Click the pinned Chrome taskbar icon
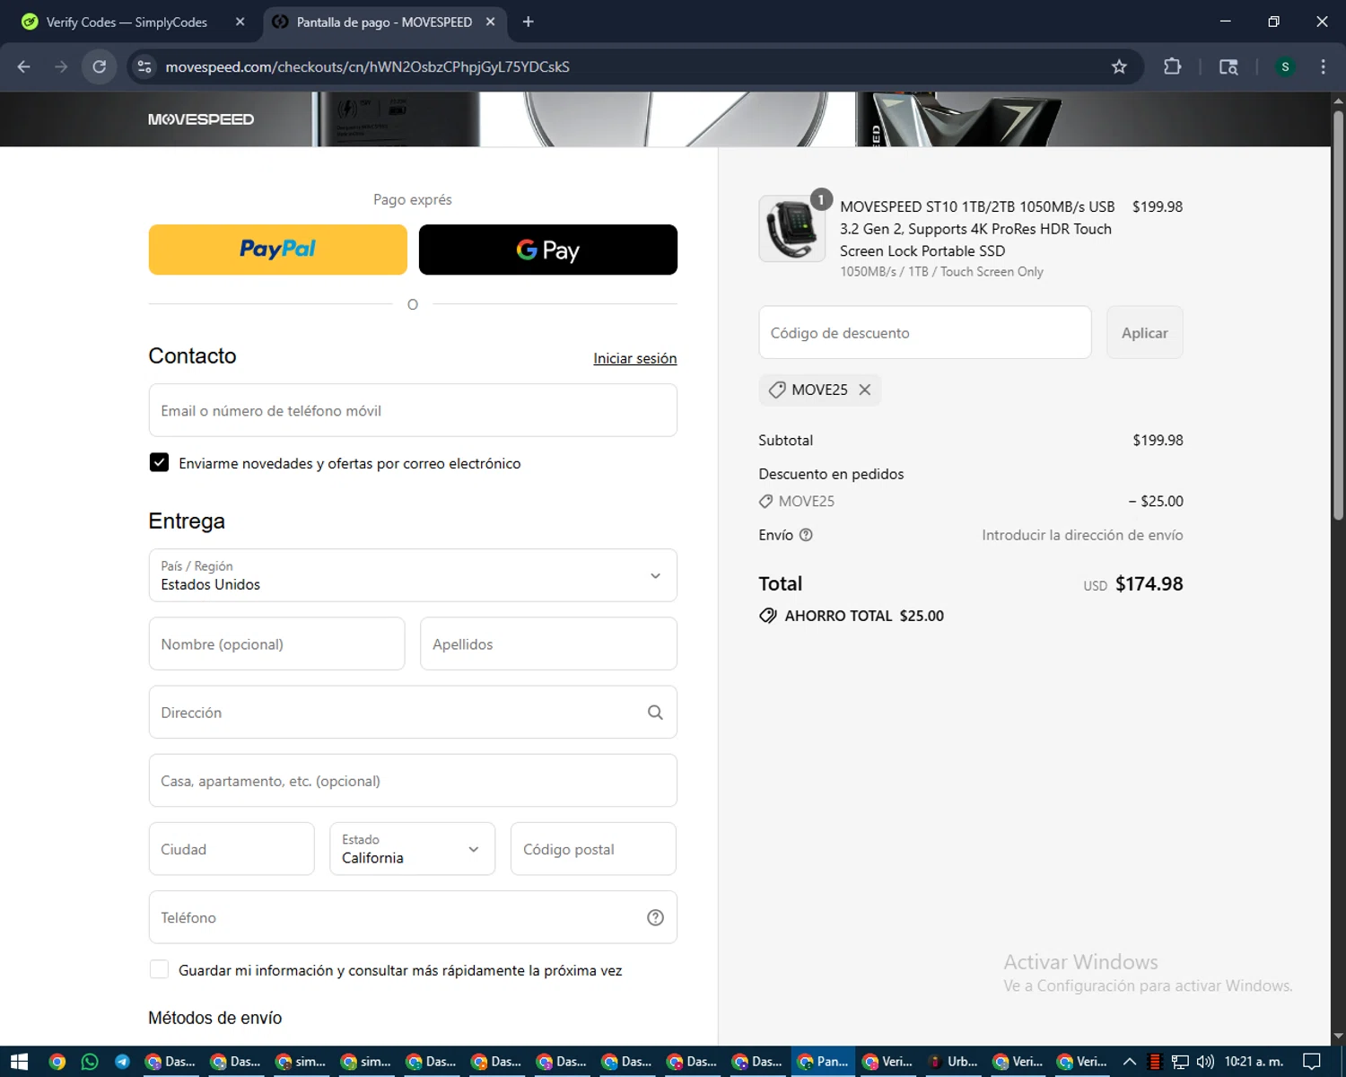This screenshot has height=1077, width=1346. (57, 1062)
